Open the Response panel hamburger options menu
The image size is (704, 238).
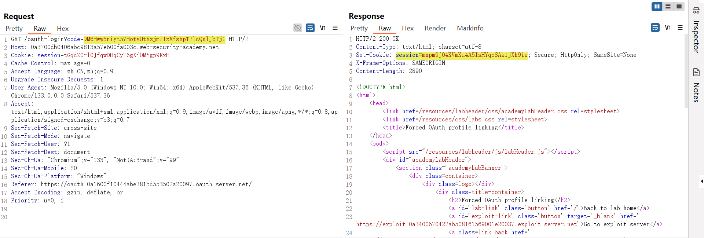[680, 28]
